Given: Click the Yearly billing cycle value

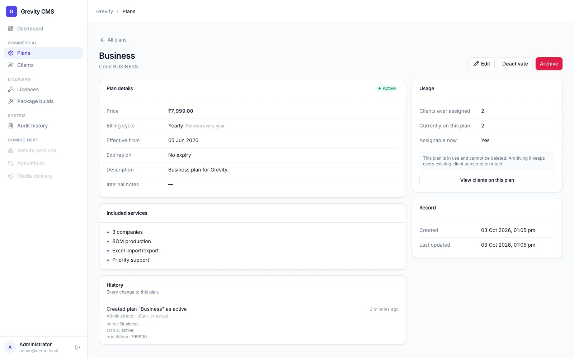Looking at the screenshot, I should tap(175, 126).
